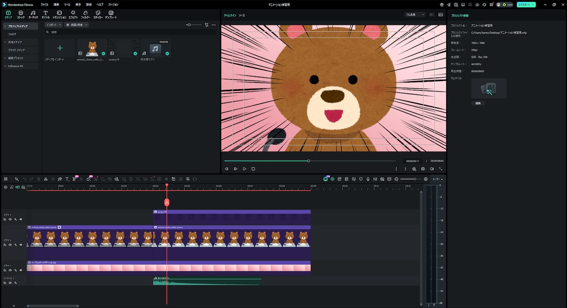Switch to the ソース preview tab

coord(242,15)
